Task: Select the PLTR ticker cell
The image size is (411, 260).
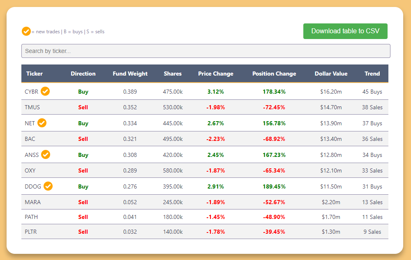Action: [31, 232]
